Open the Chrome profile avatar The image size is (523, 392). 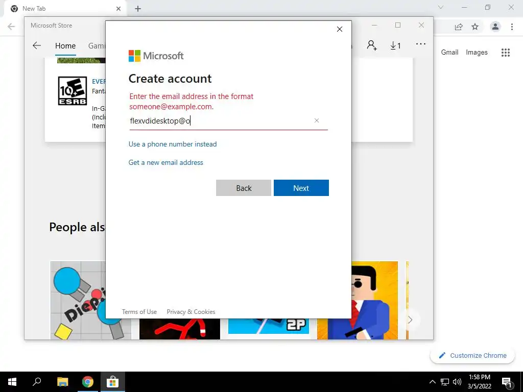(495, 27)
